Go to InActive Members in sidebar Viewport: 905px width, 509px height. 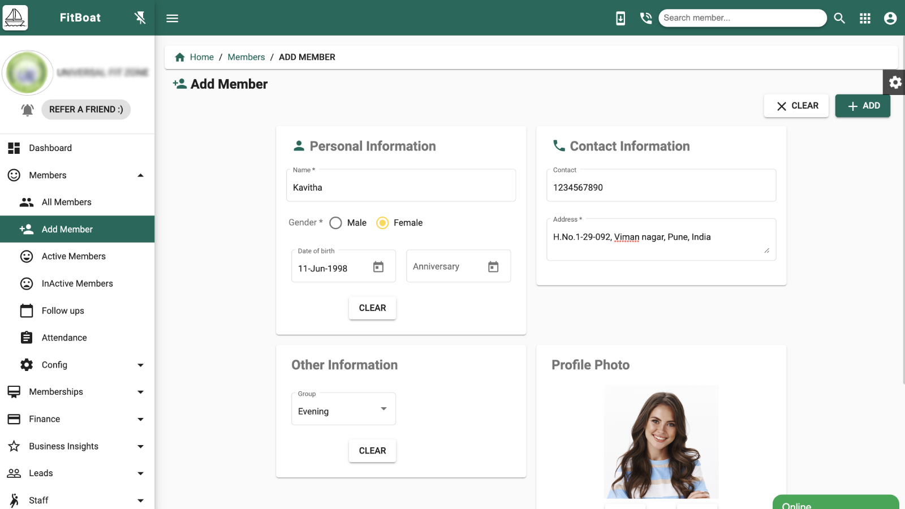pos(77,283)
